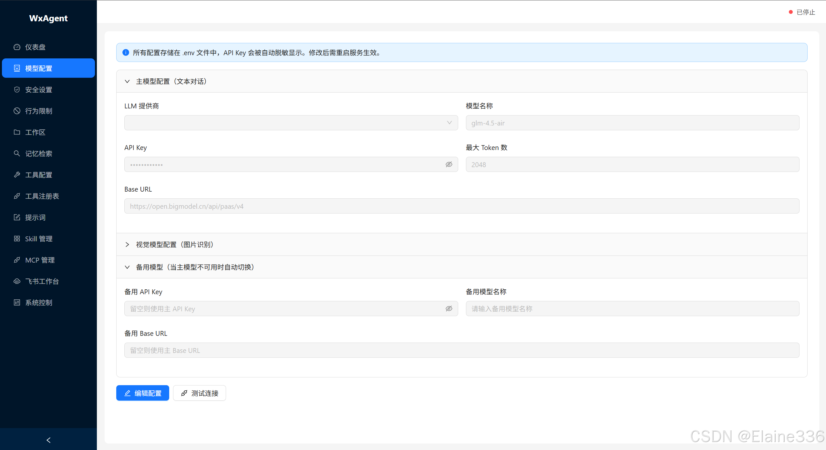Collapse the 备用模型 panel

[127, 267]
